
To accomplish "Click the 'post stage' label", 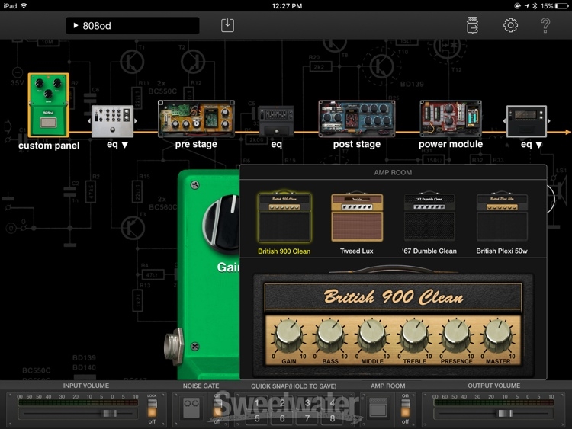I will pos(357,144).
